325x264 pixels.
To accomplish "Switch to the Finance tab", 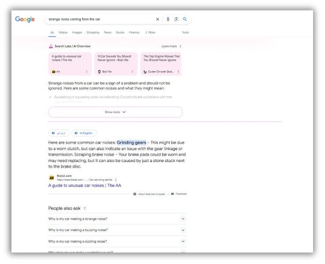I will click(x=134, y=32).
